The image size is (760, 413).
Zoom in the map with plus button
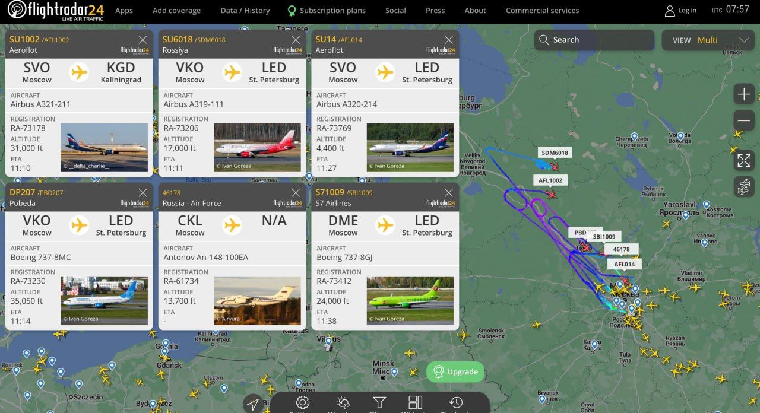coord(744,94)
